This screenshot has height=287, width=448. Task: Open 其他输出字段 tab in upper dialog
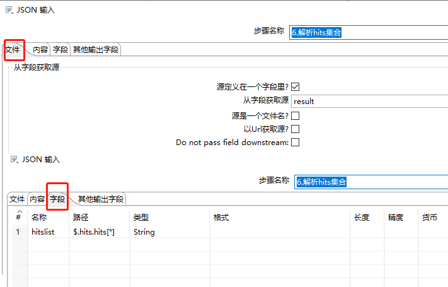[x=96, y=50]
